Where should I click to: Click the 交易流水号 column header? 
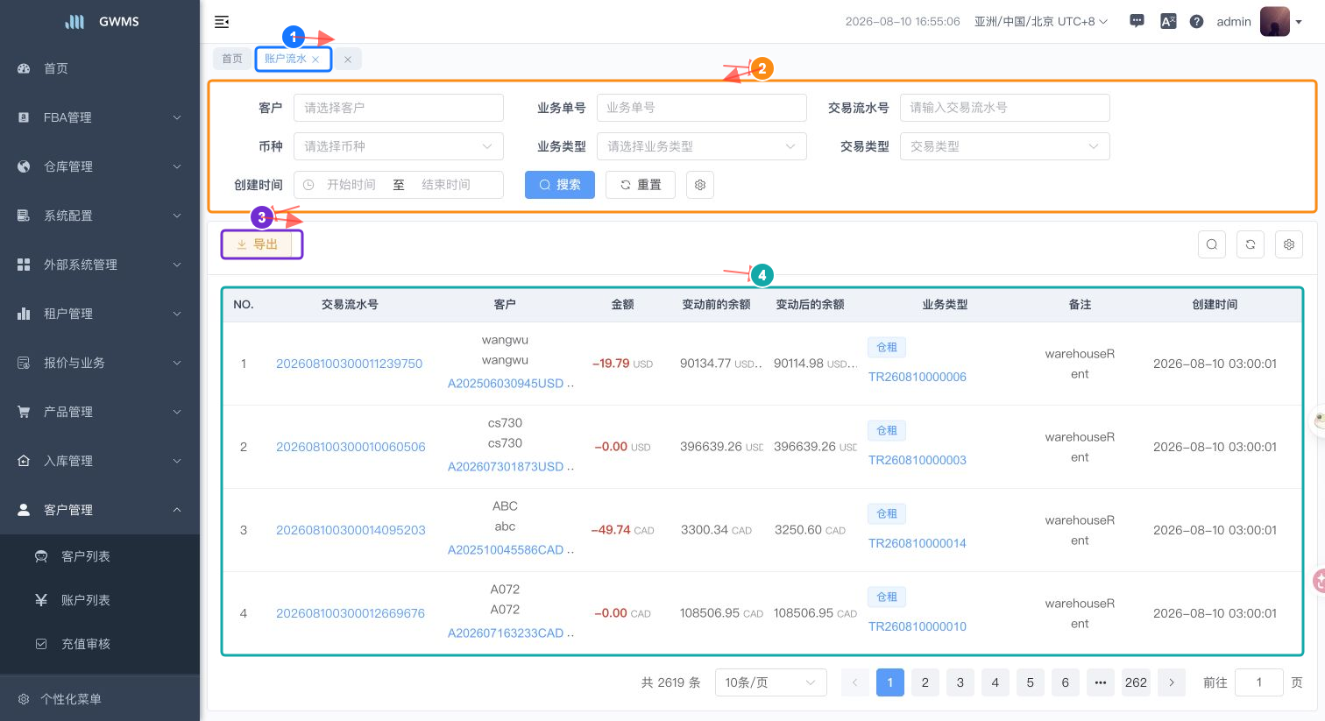coord(350,305)
